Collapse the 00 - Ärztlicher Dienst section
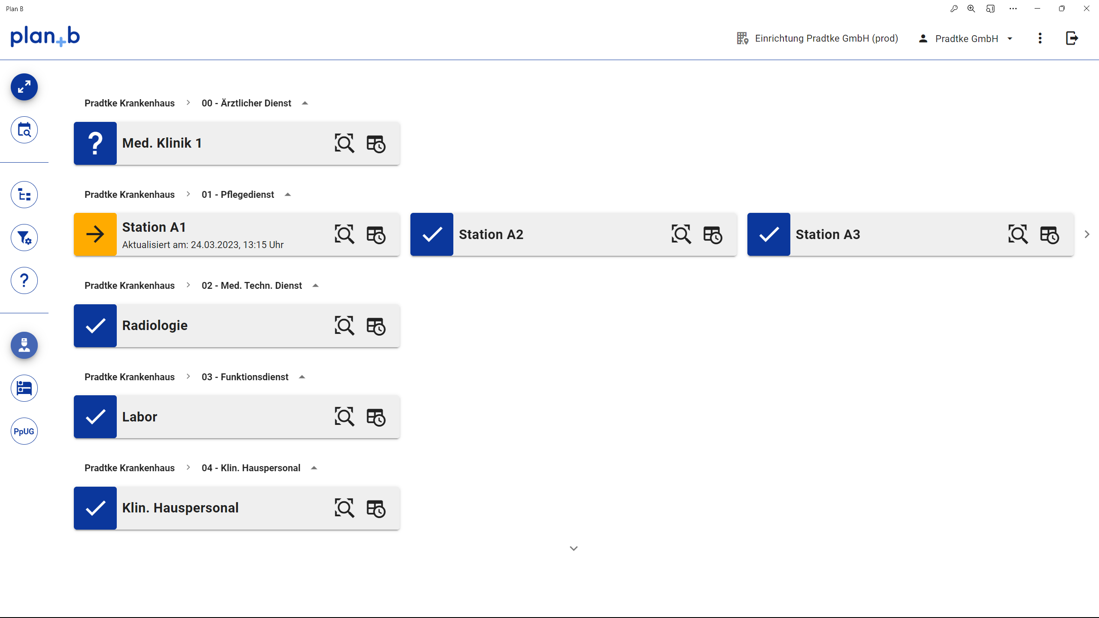Screen dimensions: 1099x618 pyautogui.click(x=305, y=103)
